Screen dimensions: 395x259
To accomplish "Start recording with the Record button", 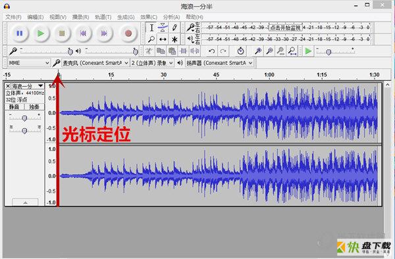I will click(x=128, y=33).
